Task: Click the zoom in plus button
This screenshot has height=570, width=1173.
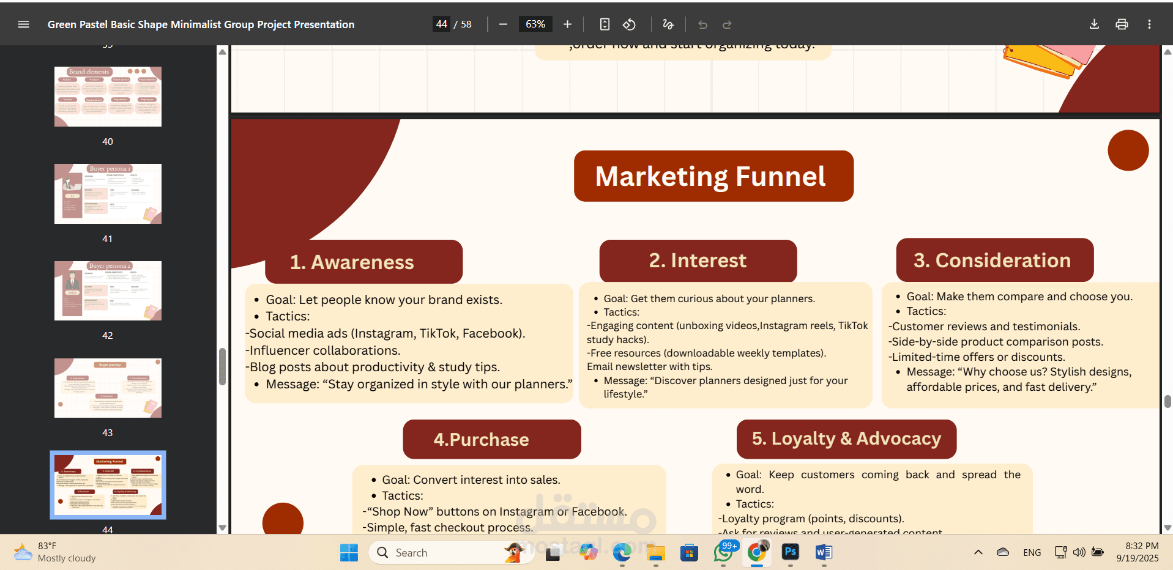Action: click(x=567, y=24)
